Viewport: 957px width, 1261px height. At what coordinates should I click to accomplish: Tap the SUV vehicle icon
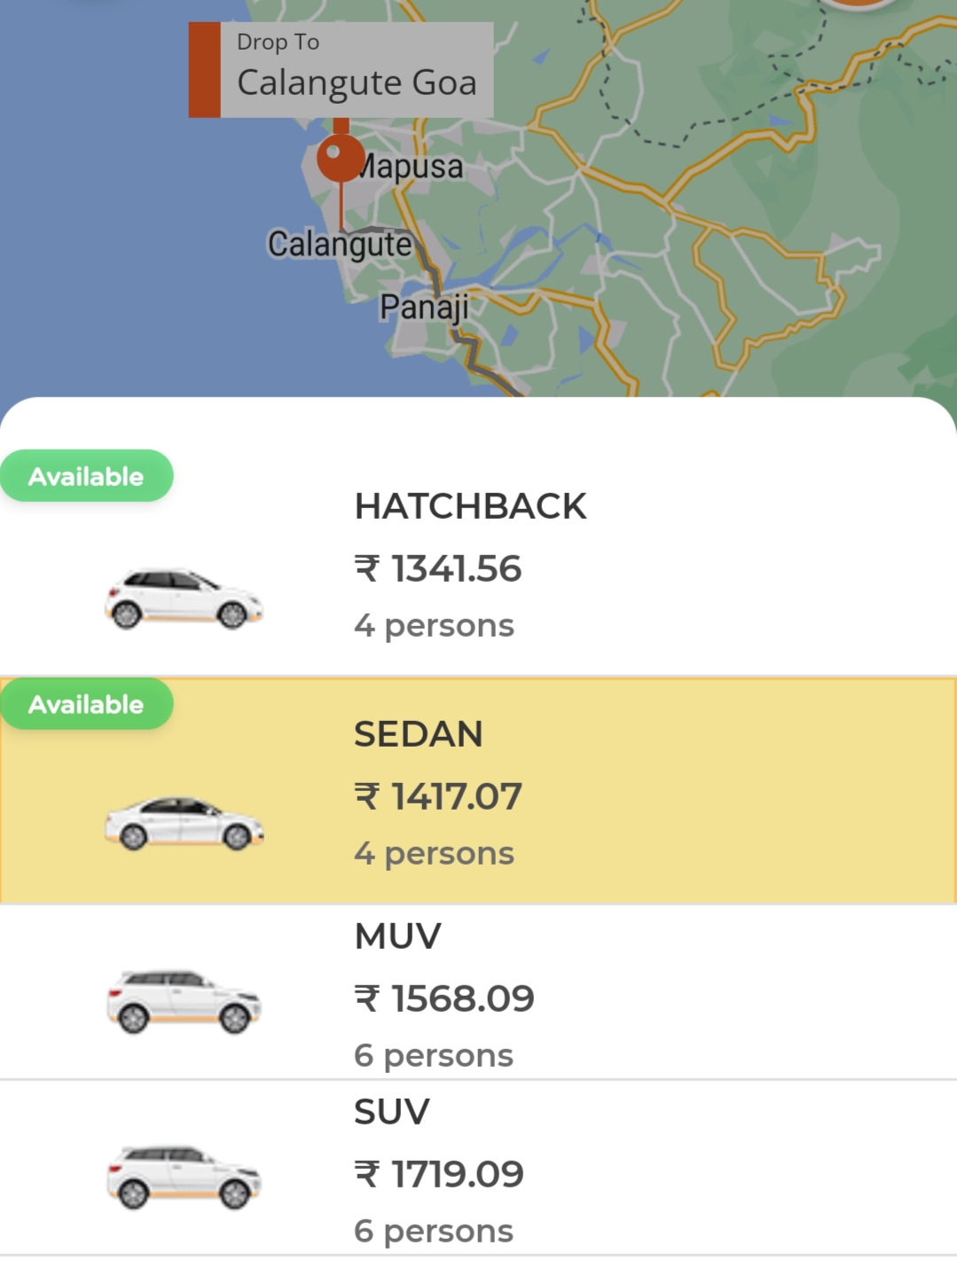click(184, 1177)
